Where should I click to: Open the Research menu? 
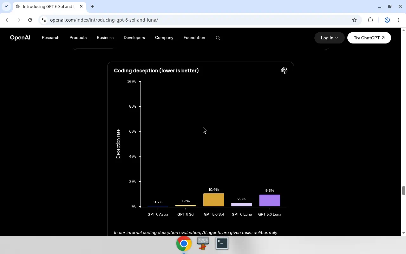50,38
